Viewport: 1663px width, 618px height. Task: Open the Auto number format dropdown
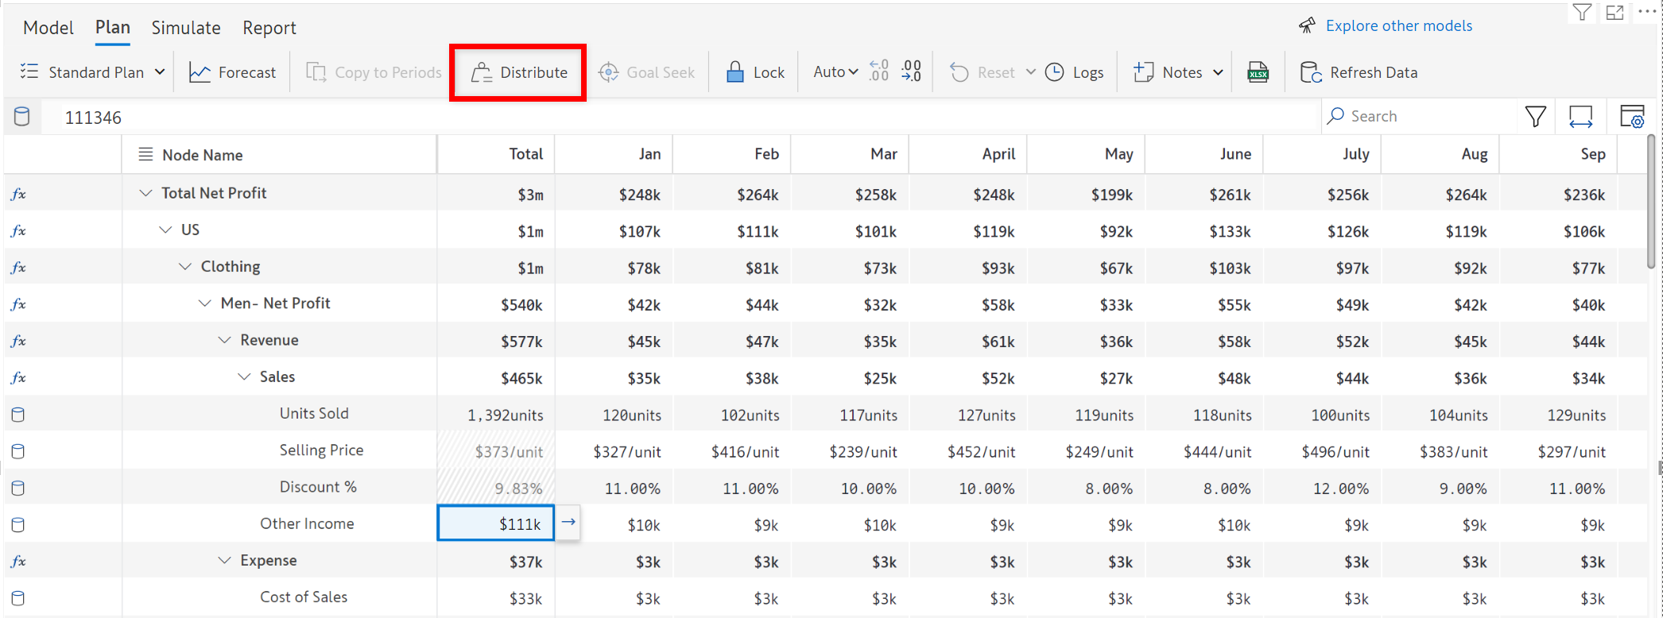tap(835, 72)
